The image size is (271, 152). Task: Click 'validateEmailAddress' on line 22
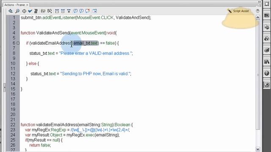[x=57, y=125]
